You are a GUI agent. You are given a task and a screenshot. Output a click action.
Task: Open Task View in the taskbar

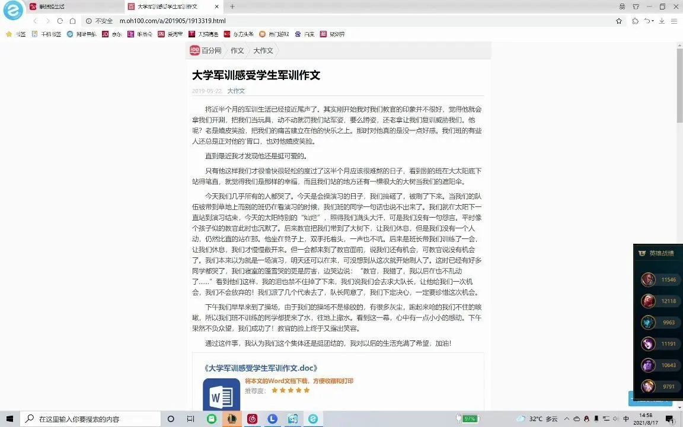tap(190, 419)
